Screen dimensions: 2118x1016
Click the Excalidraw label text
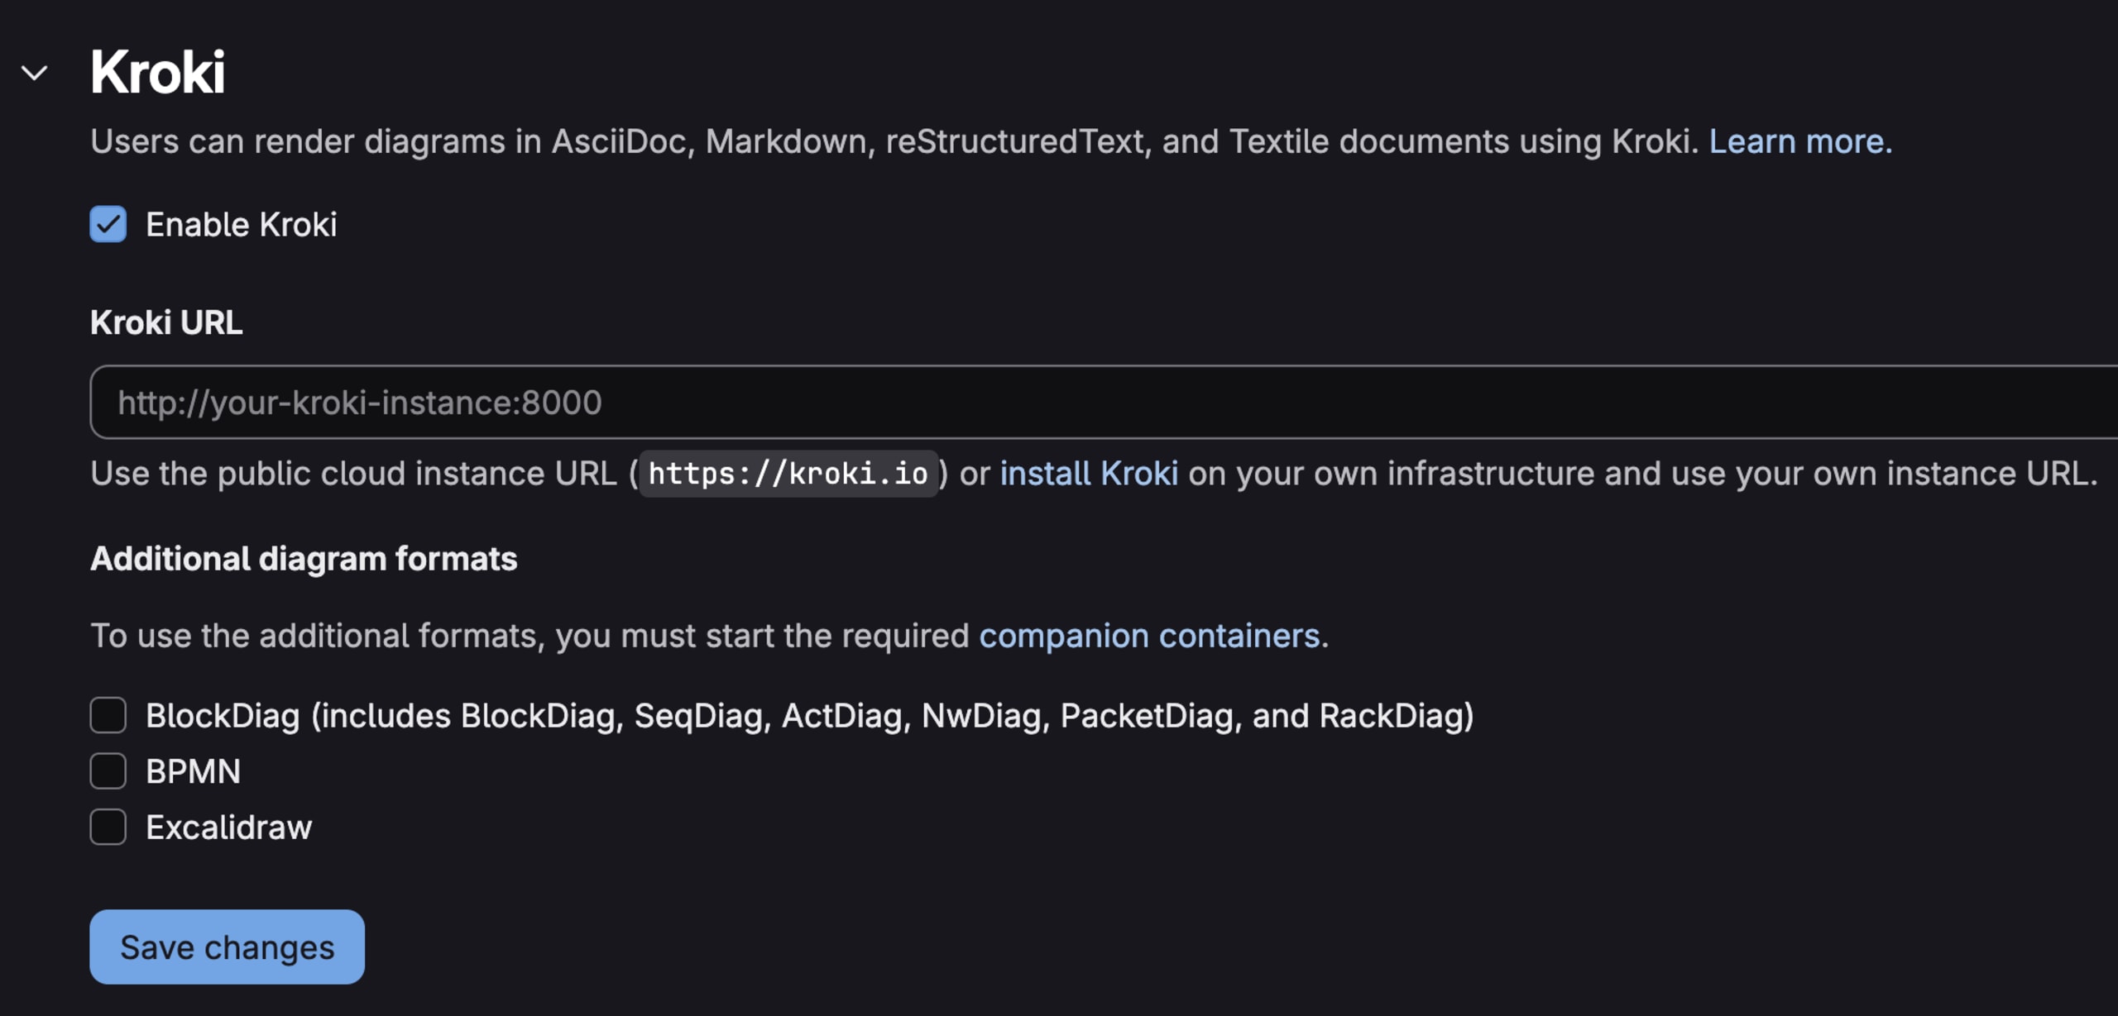228,828
